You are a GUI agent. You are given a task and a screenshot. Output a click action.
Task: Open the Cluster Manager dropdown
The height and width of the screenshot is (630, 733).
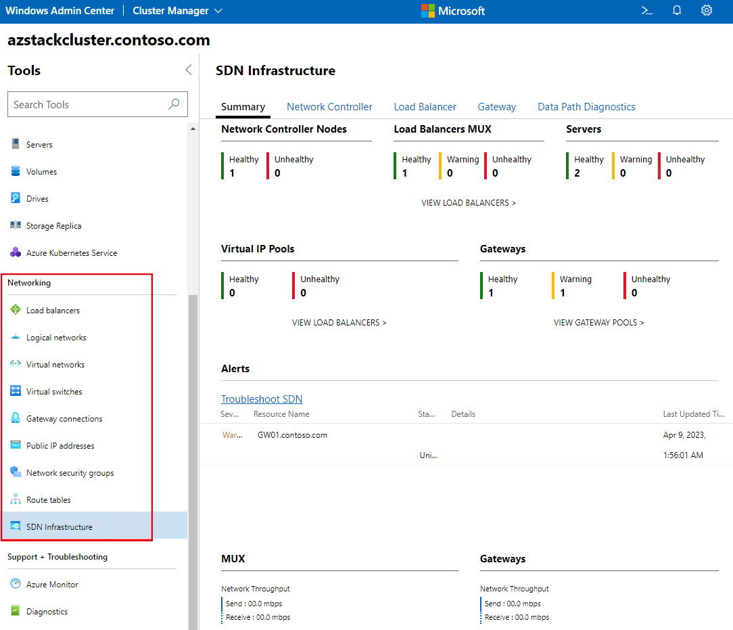click(x=177, y=11)
